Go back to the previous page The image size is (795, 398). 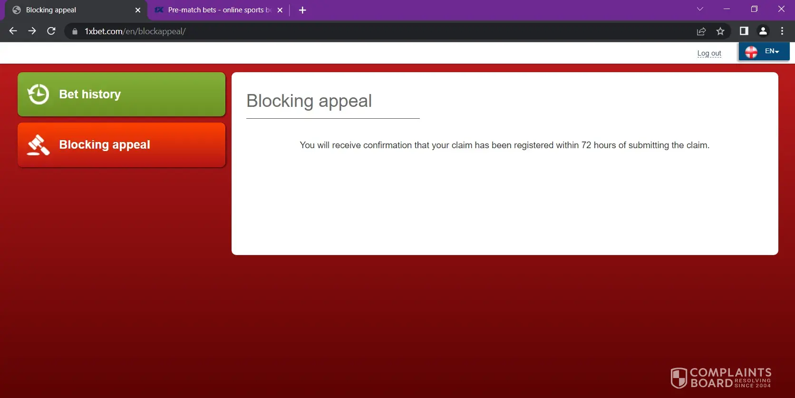tap(13, 31)
